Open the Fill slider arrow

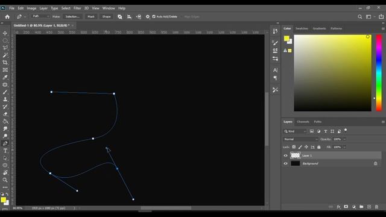point(344,147)
